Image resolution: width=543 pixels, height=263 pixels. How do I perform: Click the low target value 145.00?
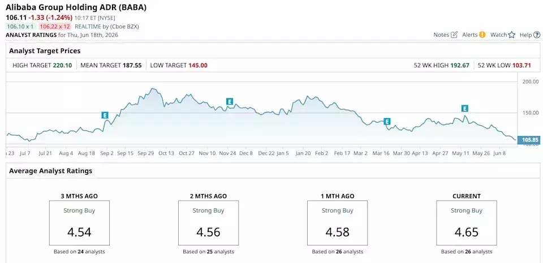pos(198,65)
